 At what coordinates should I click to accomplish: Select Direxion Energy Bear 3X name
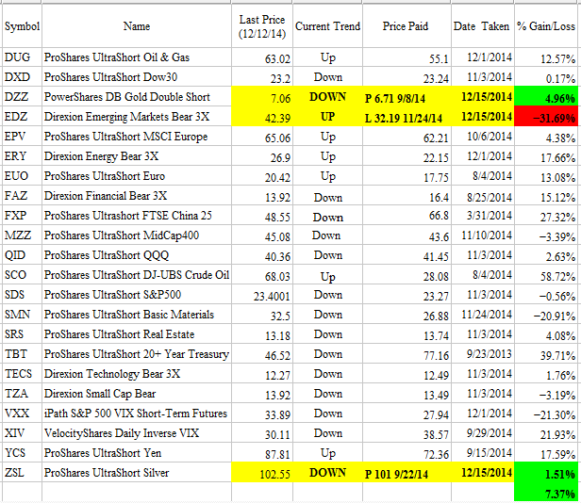(x=137, y=156)
